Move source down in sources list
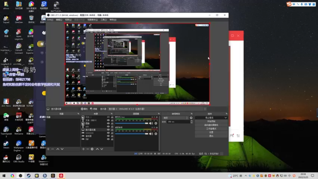The image size is (318, 179). (x=102, y=149)
